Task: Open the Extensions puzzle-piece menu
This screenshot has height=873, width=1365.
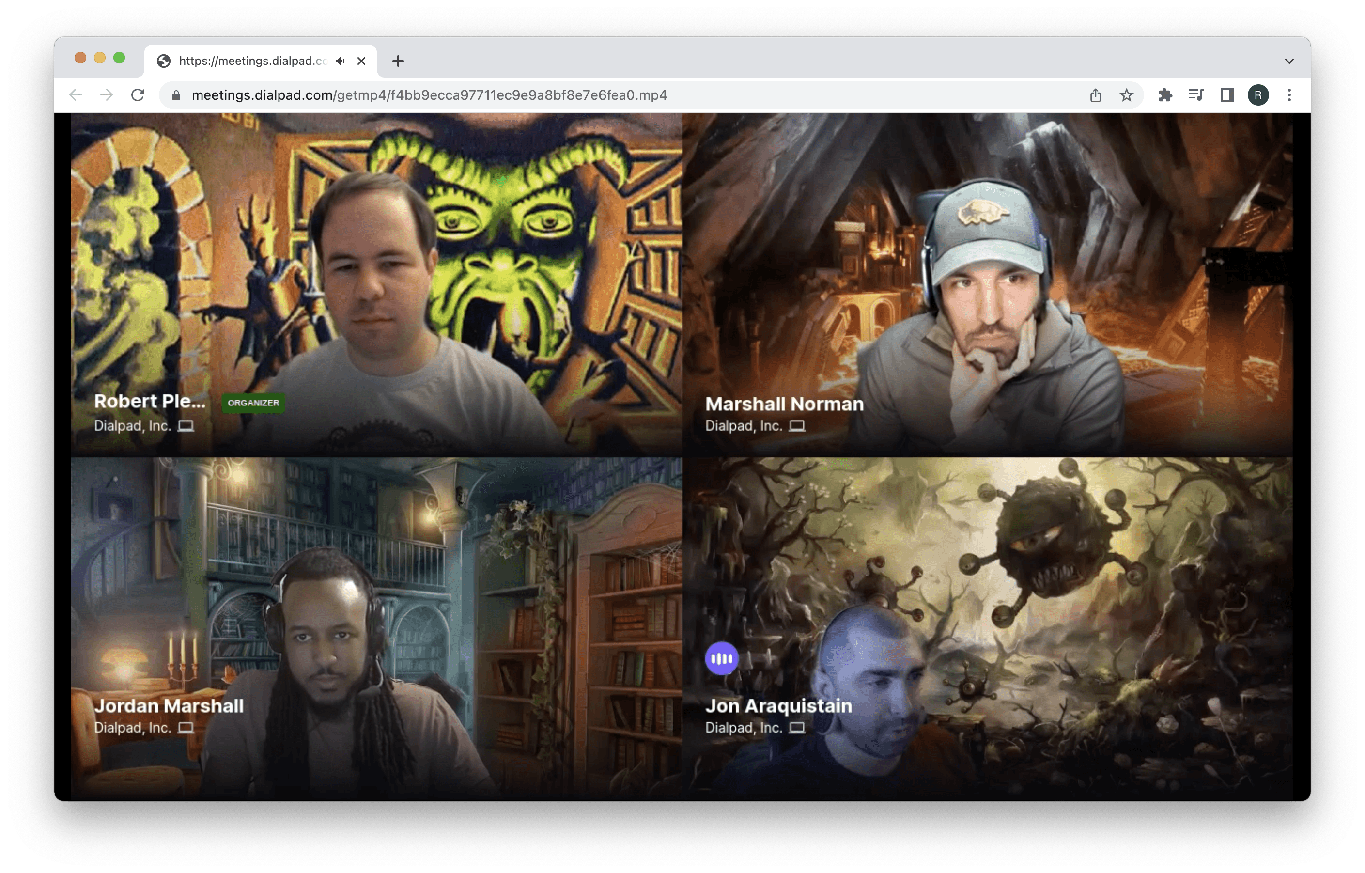Action: coord(1165,95)
